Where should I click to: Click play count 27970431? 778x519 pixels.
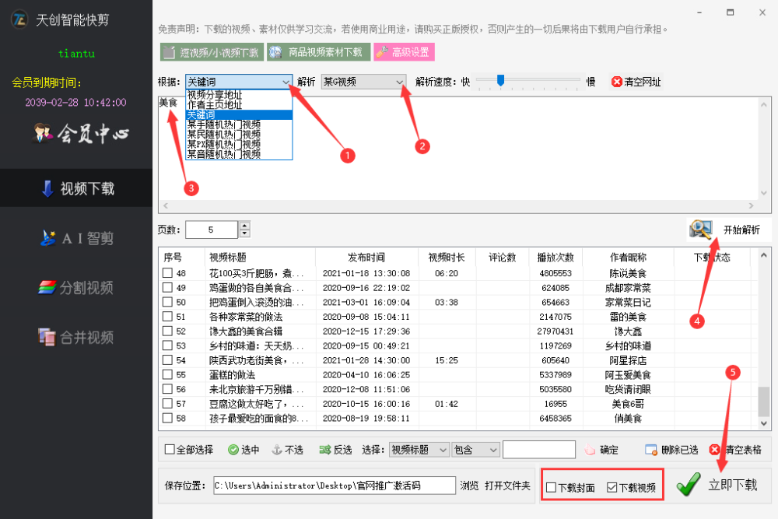[555, 331]
